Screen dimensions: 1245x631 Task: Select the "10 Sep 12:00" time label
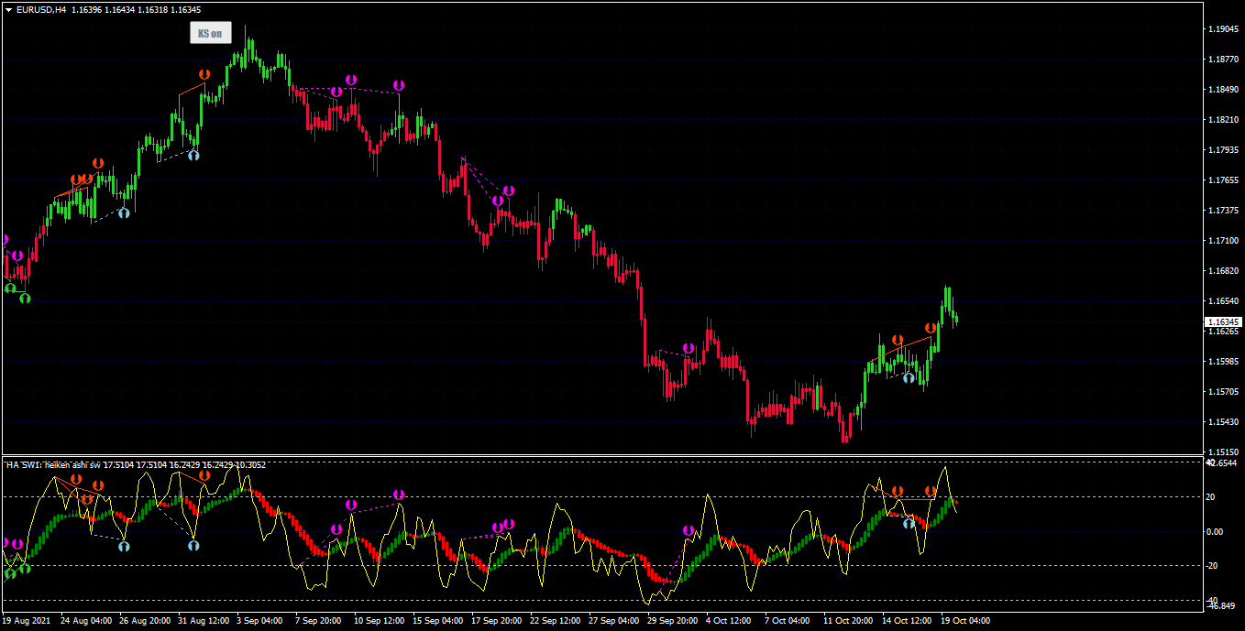[380, 621]
